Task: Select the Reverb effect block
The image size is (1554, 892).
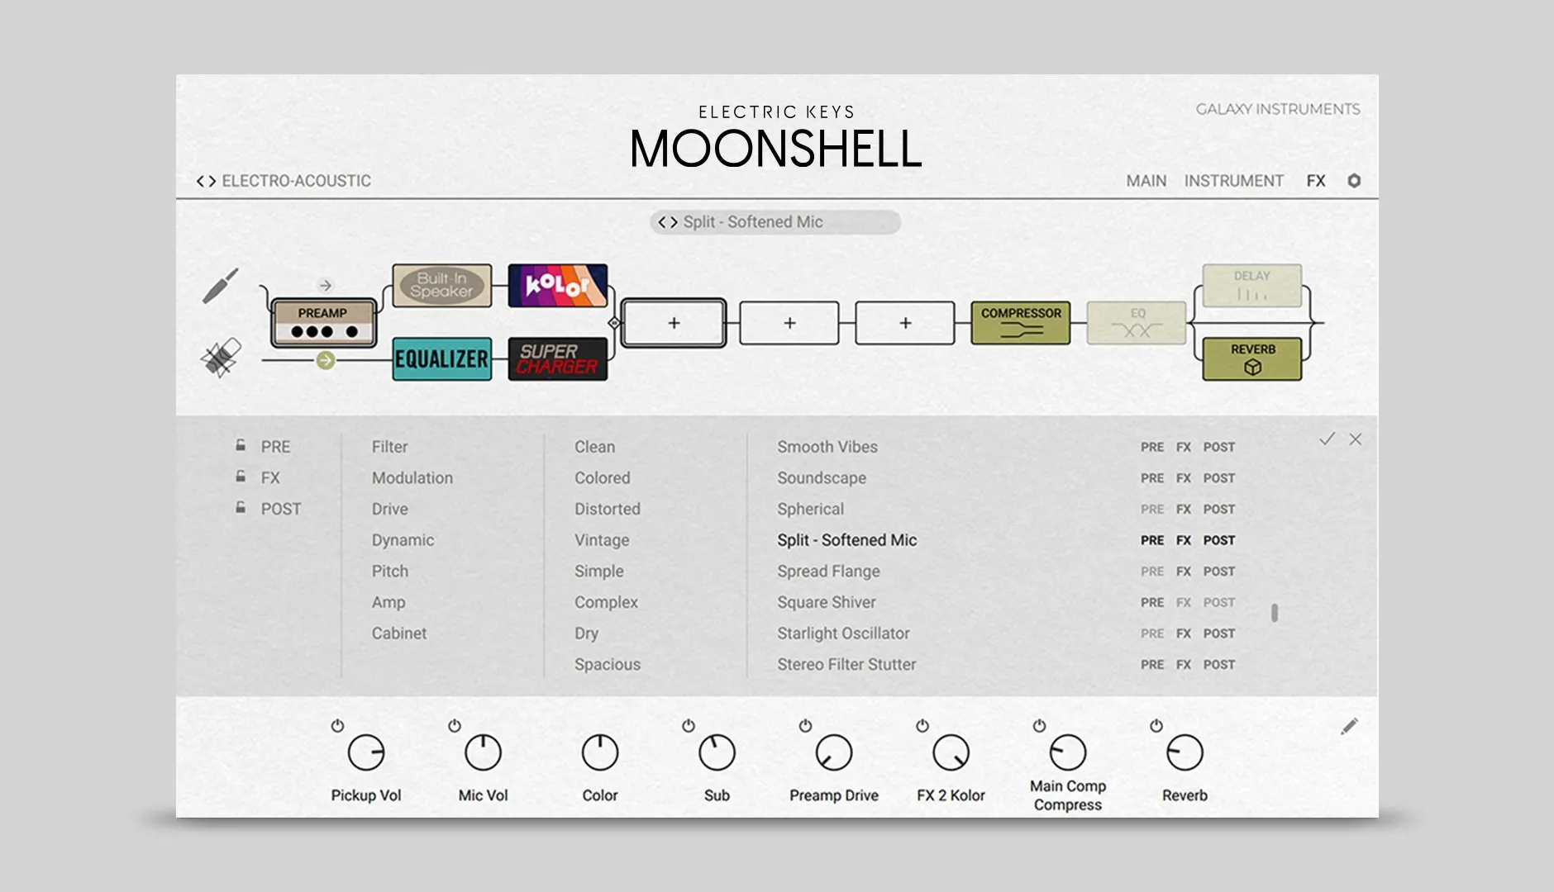Action: tap(1251, 358)
